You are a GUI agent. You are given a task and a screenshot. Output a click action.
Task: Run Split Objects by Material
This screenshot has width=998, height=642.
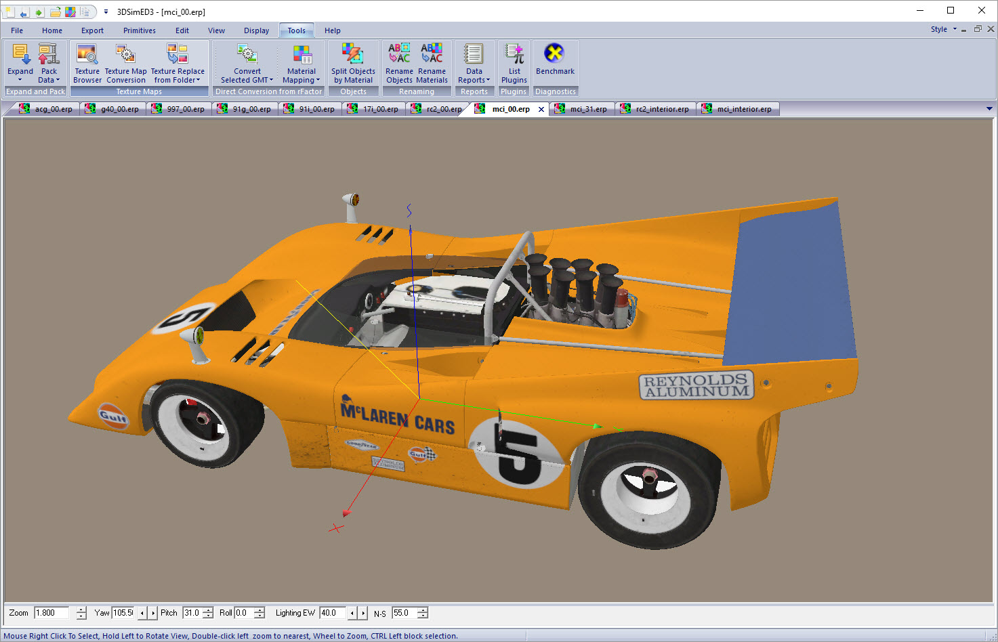353,62
